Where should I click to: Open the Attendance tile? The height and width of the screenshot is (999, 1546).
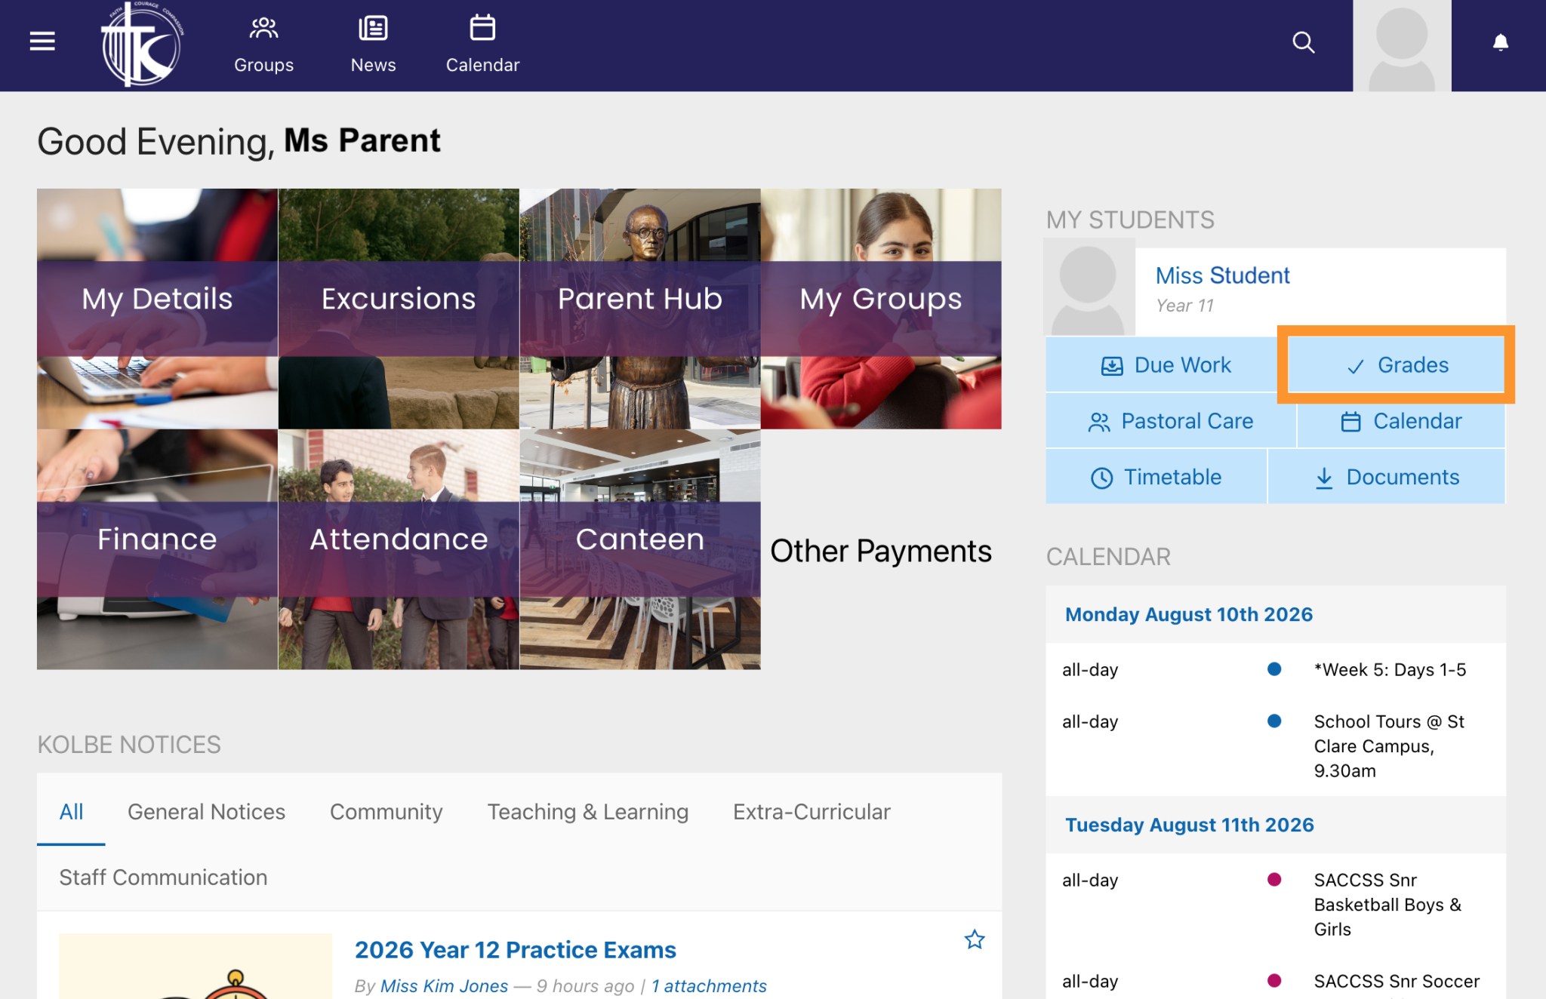click(x=399, y=549)
